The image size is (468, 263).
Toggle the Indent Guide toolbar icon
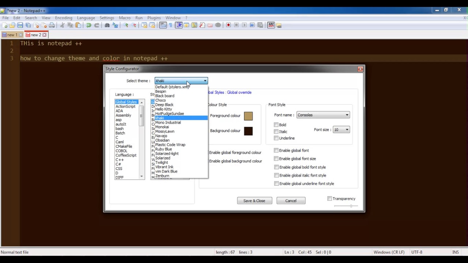179,25
